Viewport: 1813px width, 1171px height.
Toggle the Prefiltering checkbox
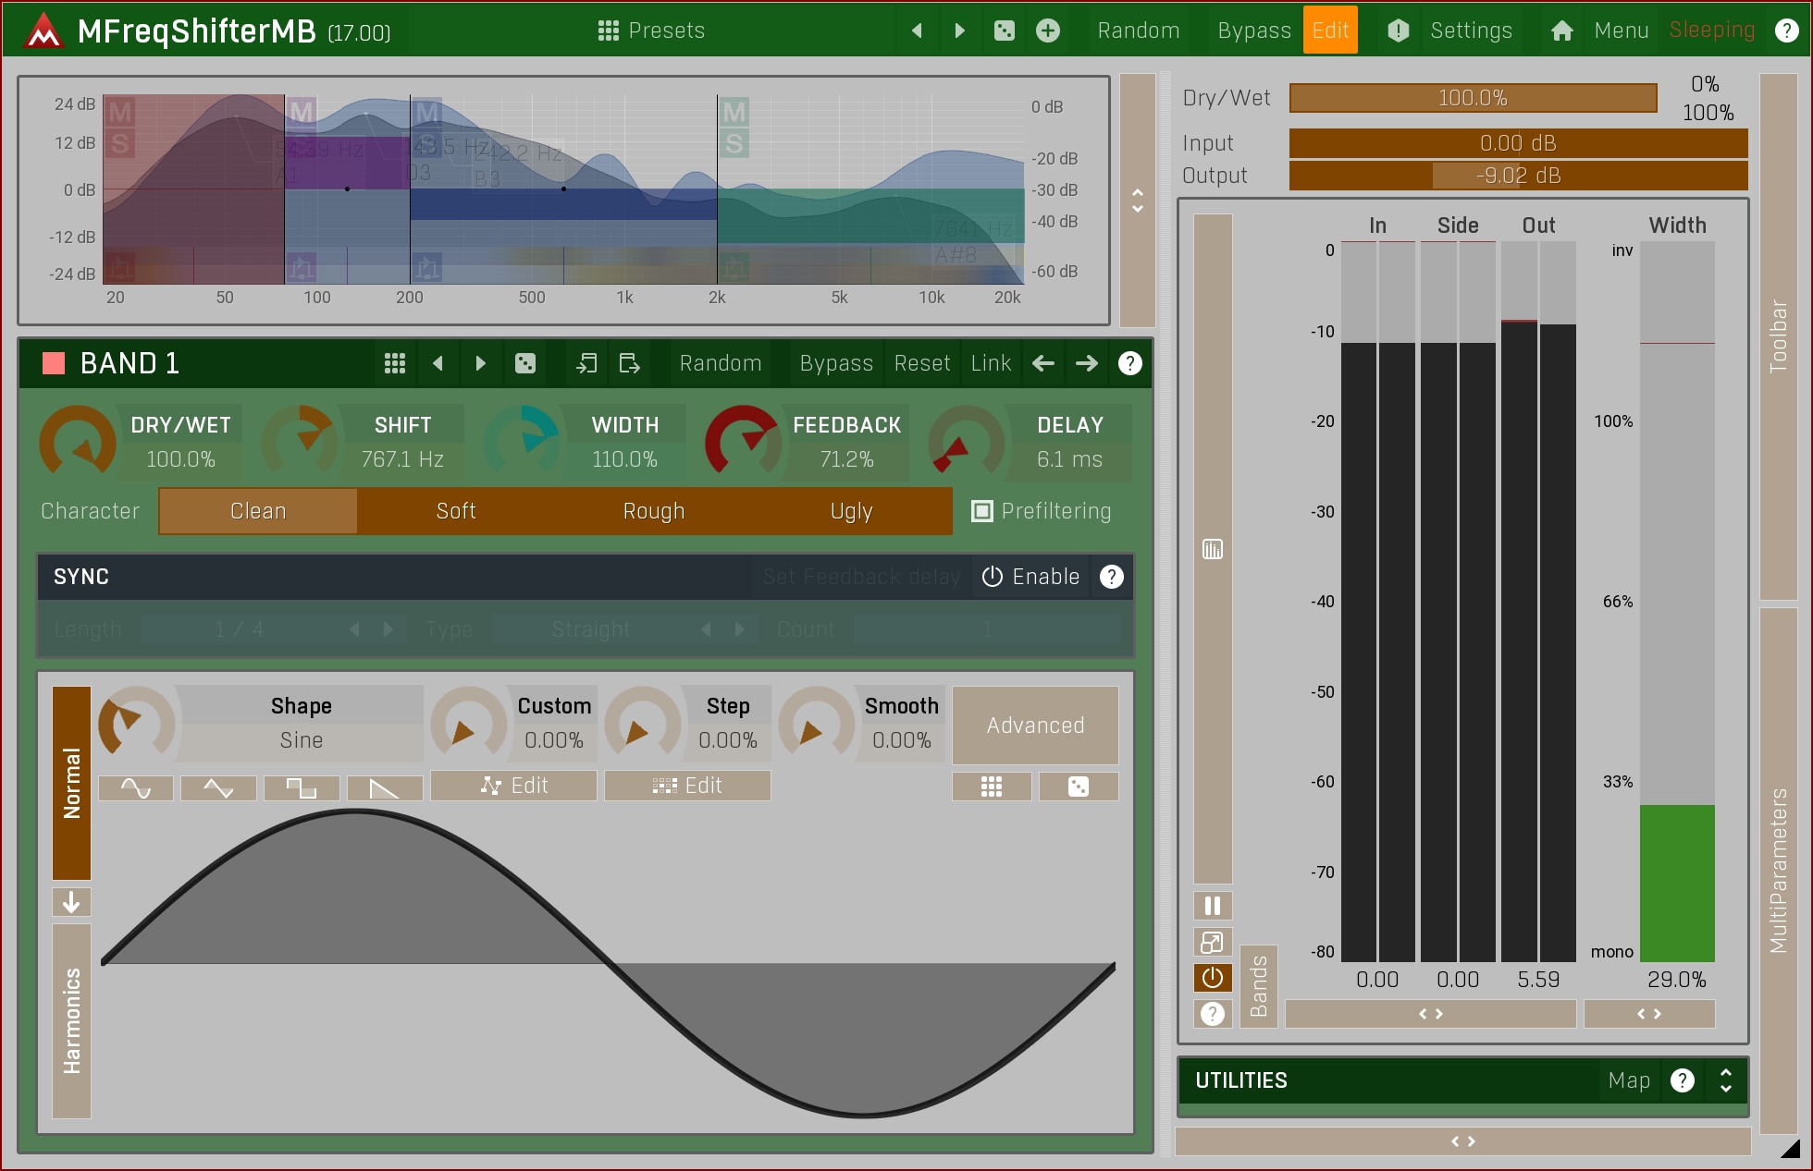pos(981,511)
